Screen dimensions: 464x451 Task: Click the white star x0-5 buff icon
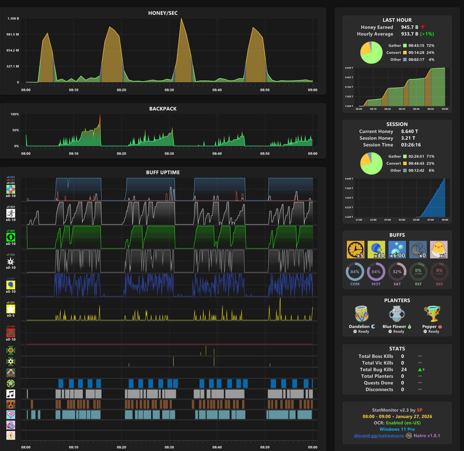coord(10,309)
